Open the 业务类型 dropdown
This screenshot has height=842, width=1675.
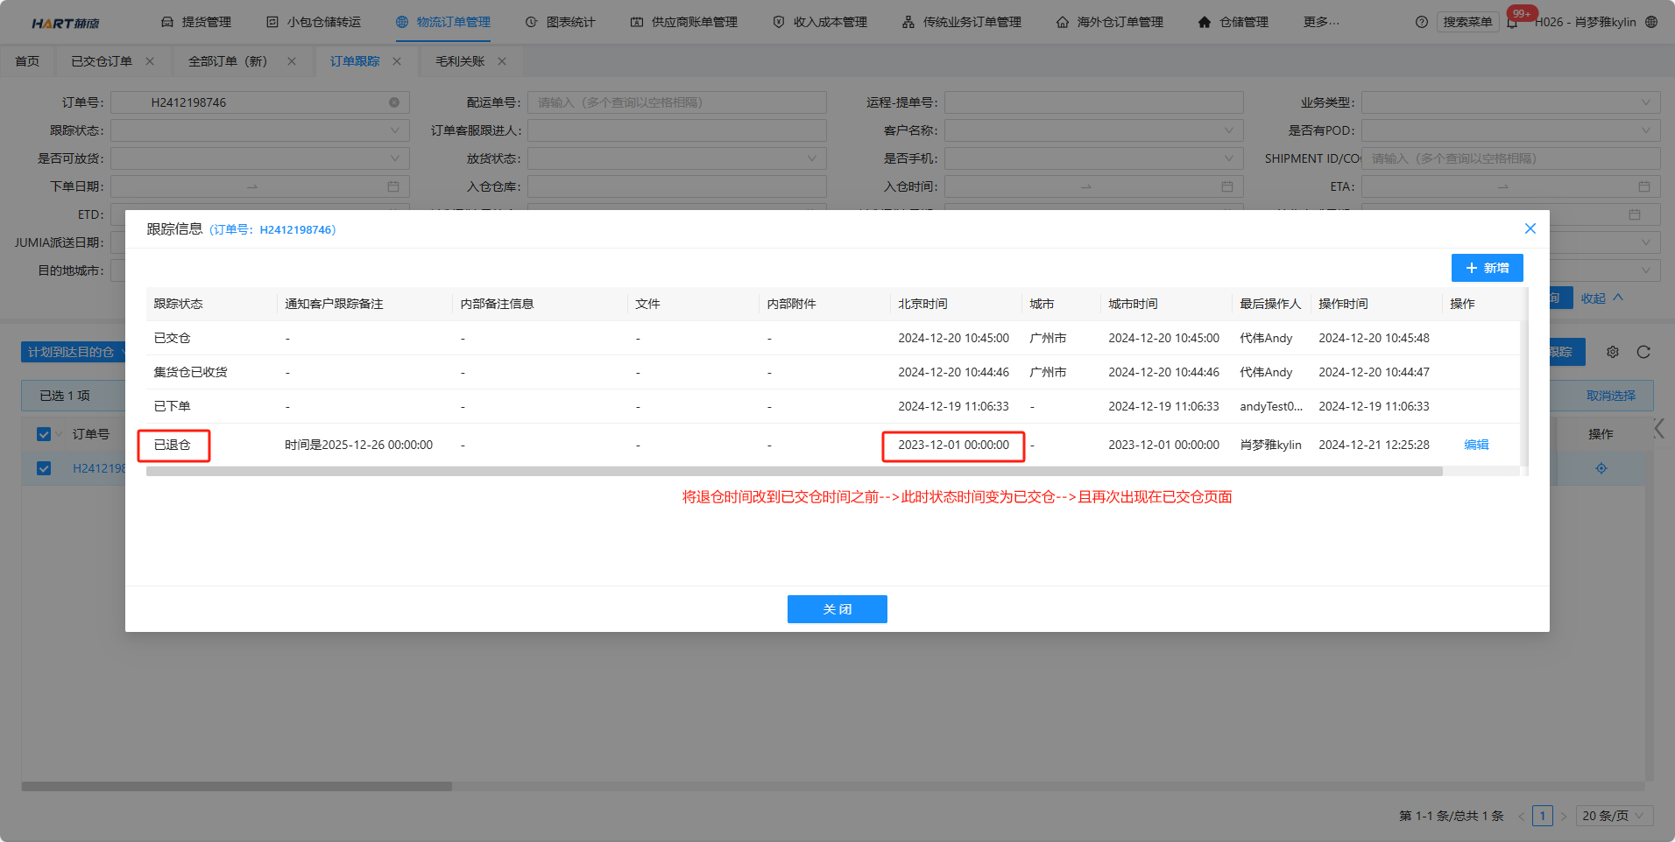pyautogui.click(x=1510, y=102)
